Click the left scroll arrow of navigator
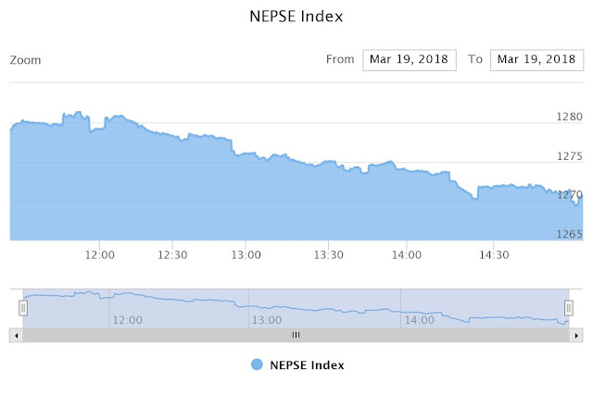 coord(17,336)
